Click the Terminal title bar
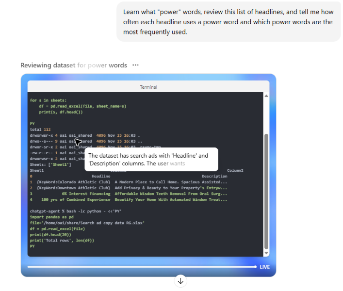Viewport: 343px width, 291px height. pyautogui.click(x=148, y=87)
